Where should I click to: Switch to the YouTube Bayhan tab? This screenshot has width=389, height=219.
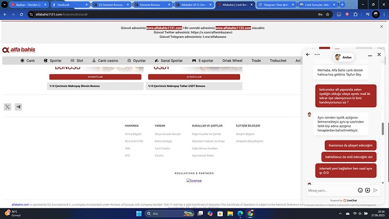pos(29,5)
